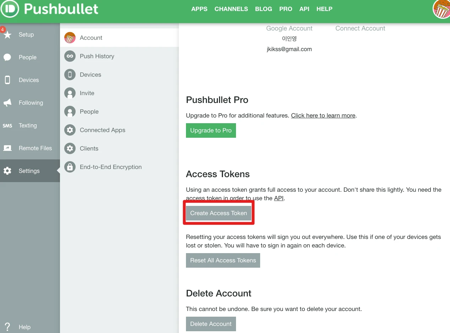Click Reset All Access Tokens button
Image resolution: width=450 pixels, height=333 pixels.
coord(223,260)
